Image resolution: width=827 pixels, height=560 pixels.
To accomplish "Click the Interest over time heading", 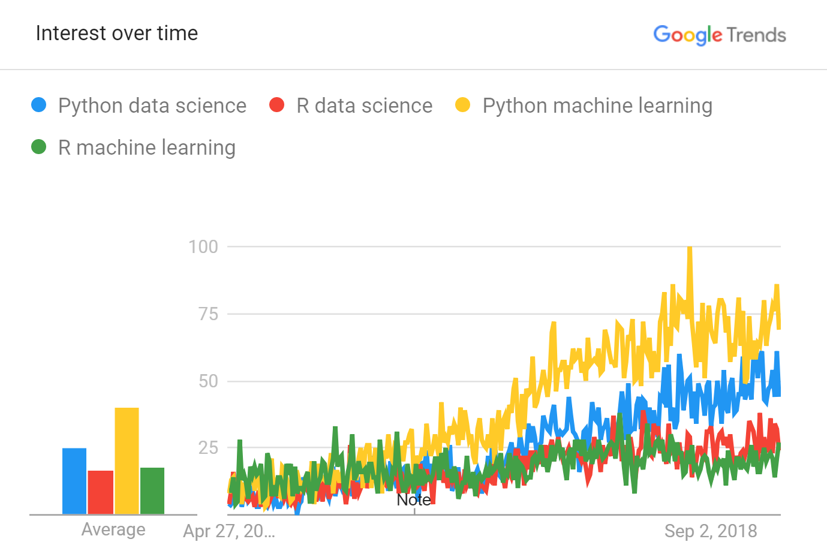I will tap(117, 33).
